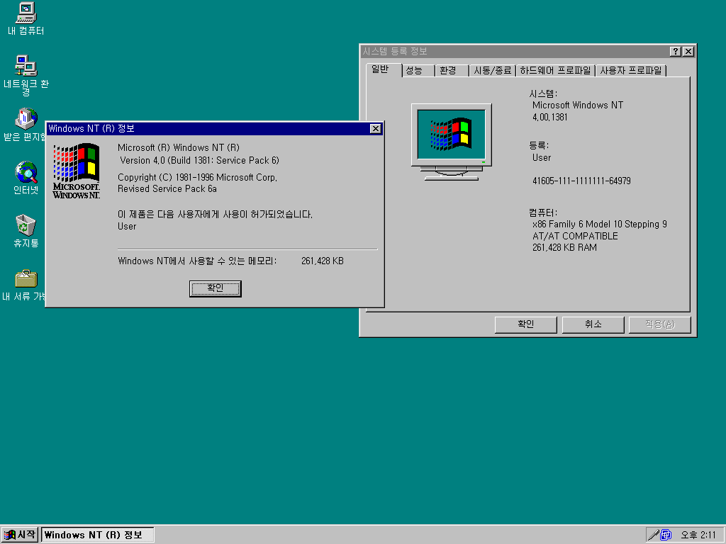Click the Microsoft (R) Windows NT (R) heading text

178,147
